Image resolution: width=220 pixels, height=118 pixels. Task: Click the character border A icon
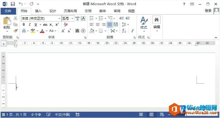[83, 18]
